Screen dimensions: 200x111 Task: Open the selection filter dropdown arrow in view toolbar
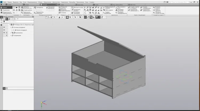coord(99,17)
